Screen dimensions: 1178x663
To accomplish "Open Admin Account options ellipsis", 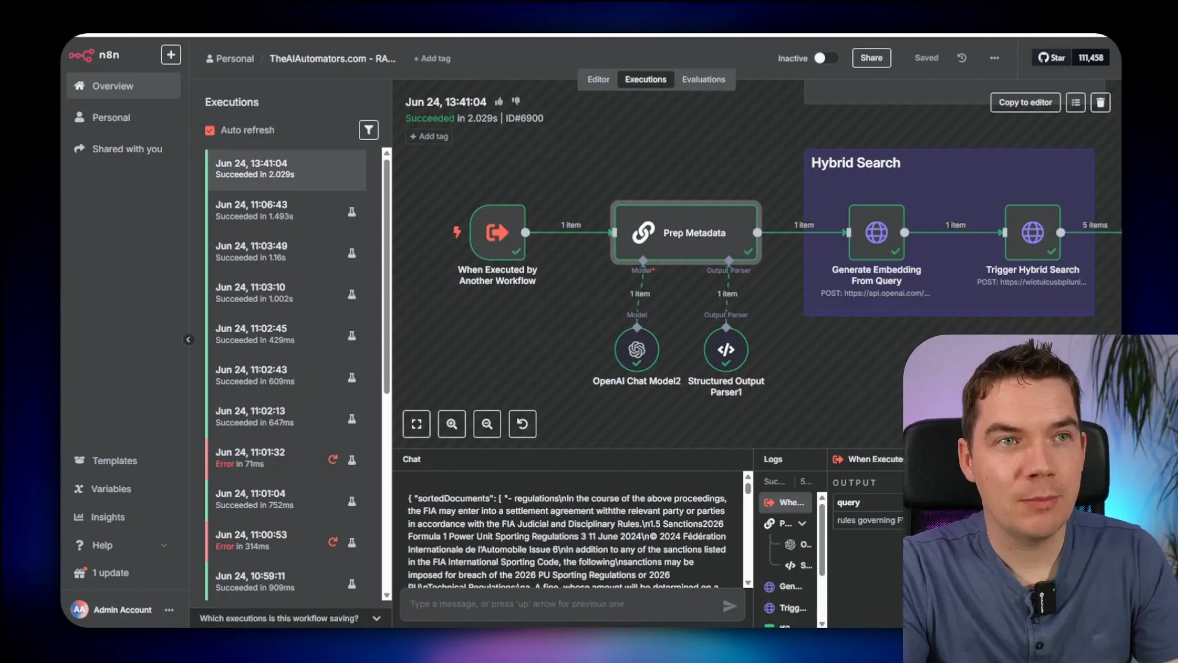I will 169,610.
